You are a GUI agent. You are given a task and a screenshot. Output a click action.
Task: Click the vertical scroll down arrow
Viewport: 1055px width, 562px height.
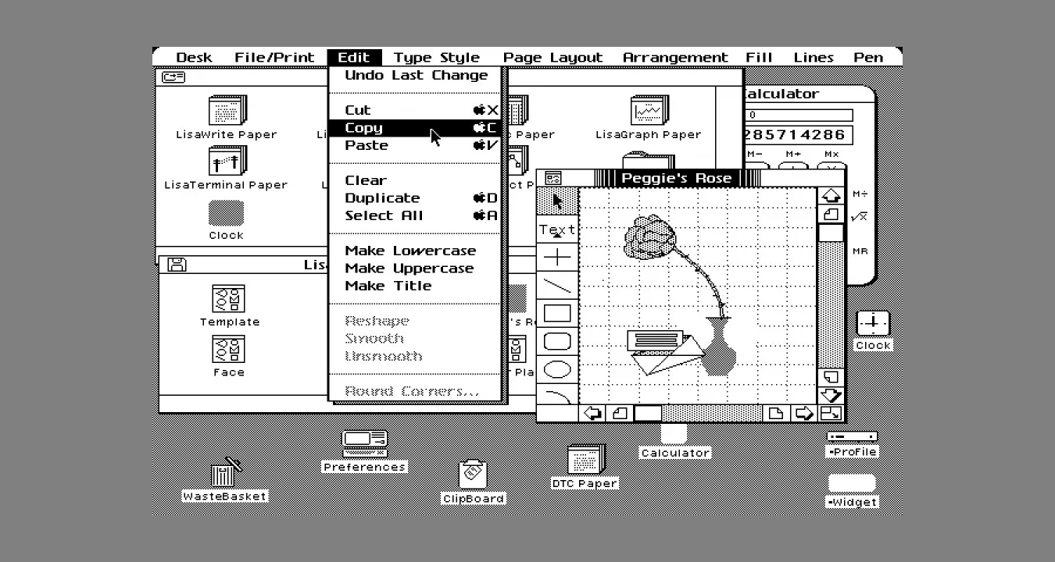831,395
